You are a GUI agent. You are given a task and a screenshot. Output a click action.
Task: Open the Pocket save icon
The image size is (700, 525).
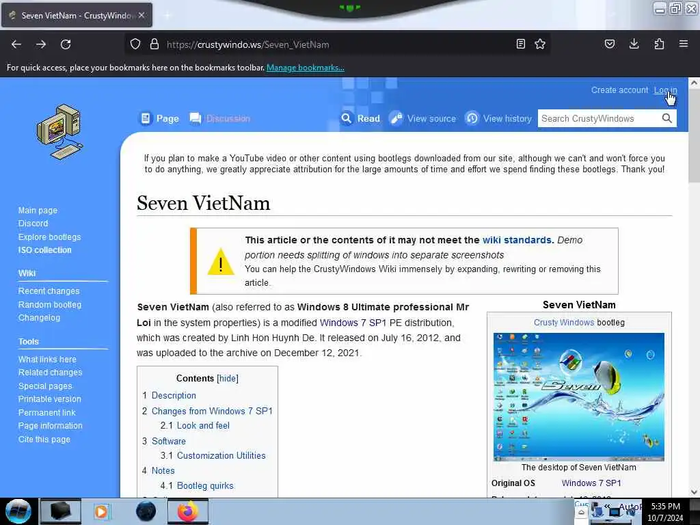[609, 44]
